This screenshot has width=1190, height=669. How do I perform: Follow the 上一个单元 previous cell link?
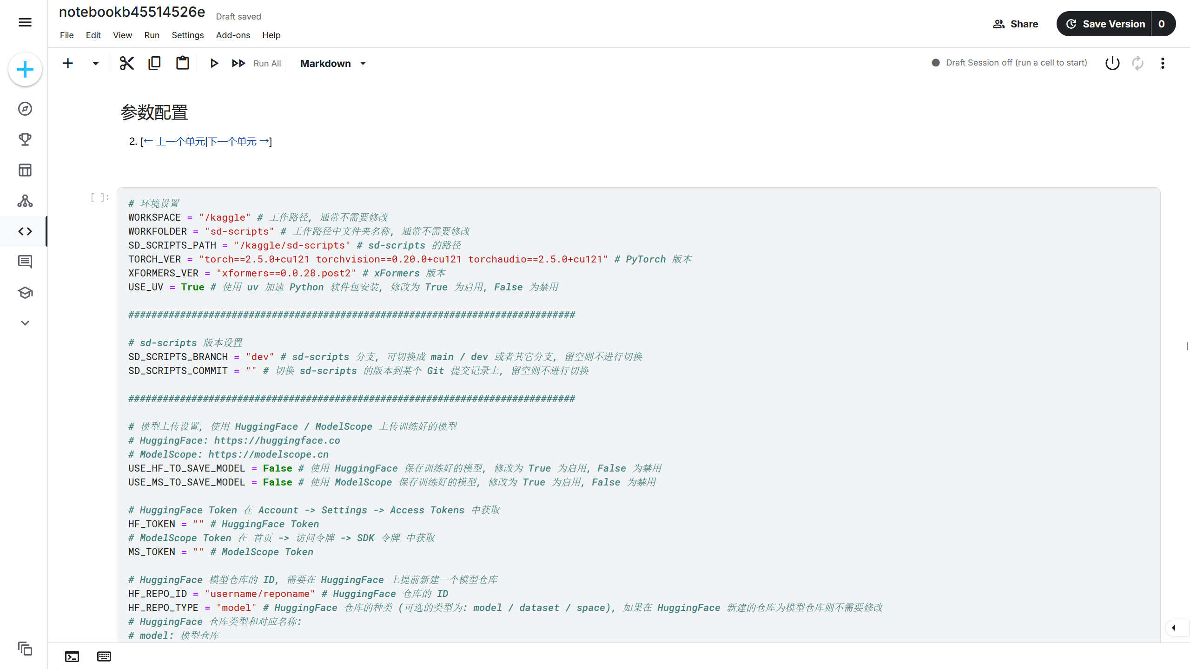tap(175, 141)
